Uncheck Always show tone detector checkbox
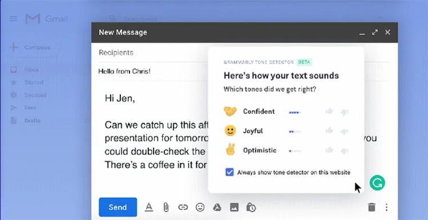428x220 pixels. tap(229, 172)
